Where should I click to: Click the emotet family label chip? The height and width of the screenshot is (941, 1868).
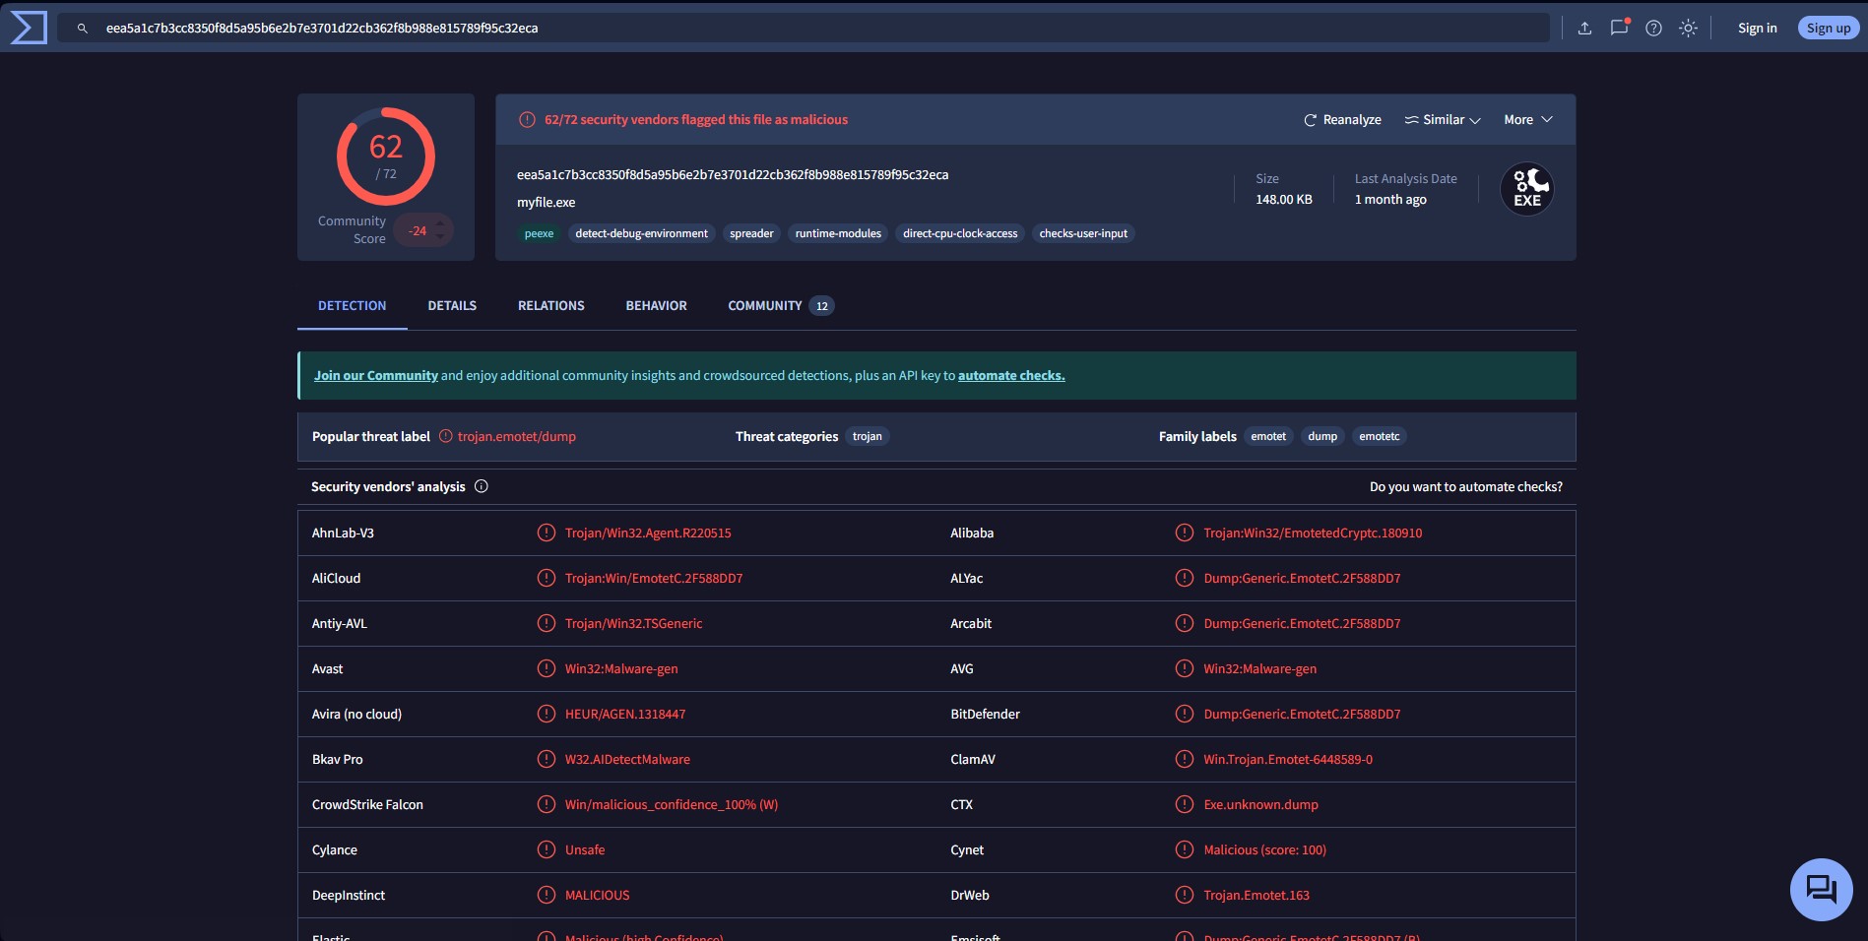coord(1268,437)
